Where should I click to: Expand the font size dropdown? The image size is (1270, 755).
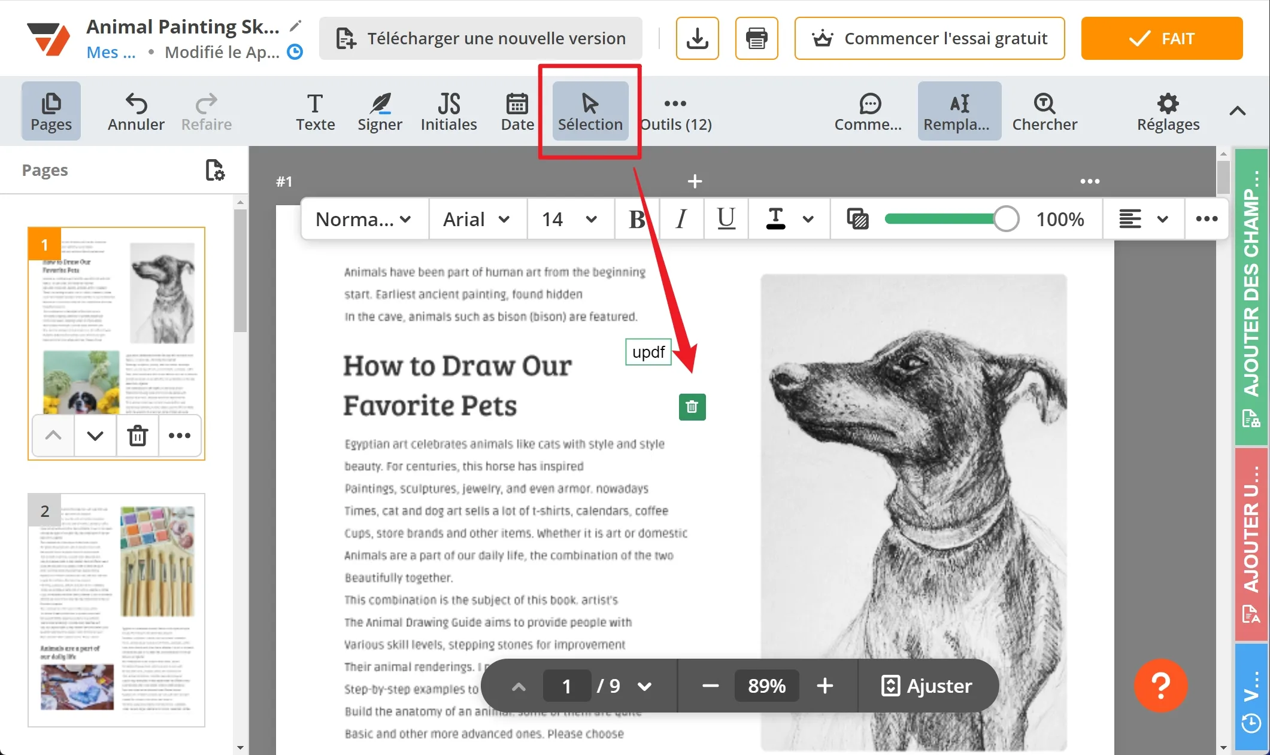(x=569, y=219)
